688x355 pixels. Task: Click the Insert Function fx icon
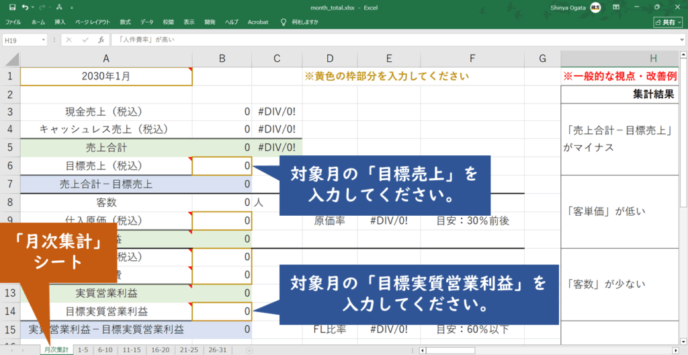click(101, 40)
